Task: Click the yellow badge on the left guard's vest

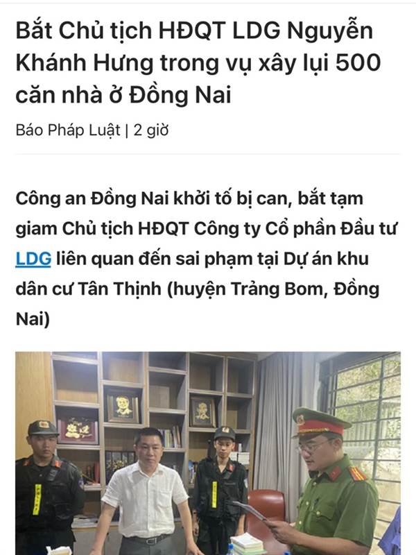Action: pyautogui.click(x=37, y=499)
